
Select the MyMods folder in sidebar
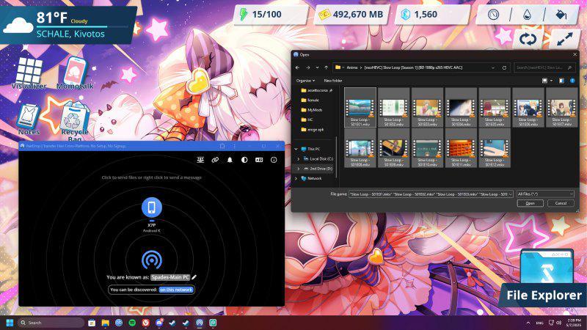pyautogui.click(x=312, y=110)
